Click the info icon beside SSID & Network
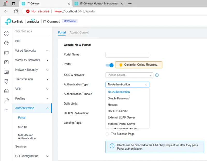207x161 pixels. point(157,75)
